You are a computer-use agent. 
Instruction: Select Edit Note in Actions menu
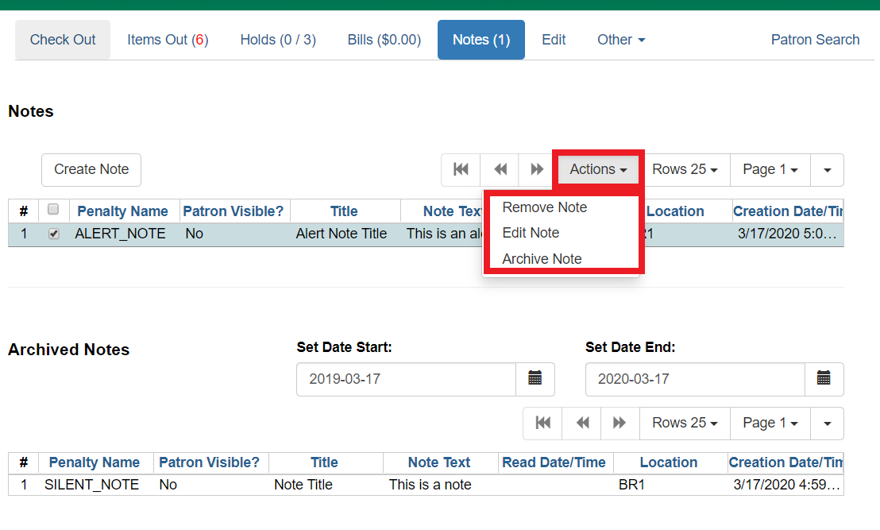click(x=531, y=233)
